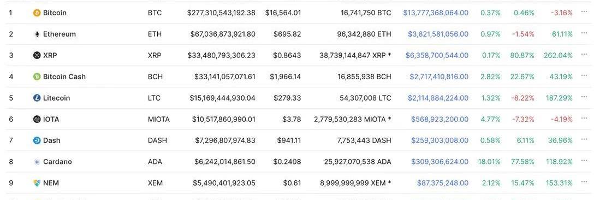Expand the ellipsis menu for Cardano
Viewport: 594px width, 200px height.
click(584, 161)
